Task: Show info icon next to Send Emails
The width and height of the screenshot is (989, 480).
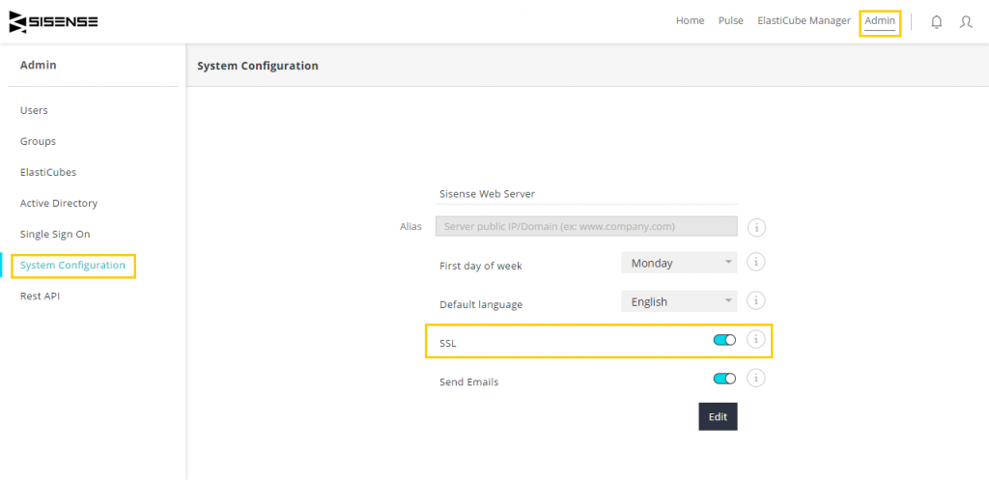Action: [755, 378]
